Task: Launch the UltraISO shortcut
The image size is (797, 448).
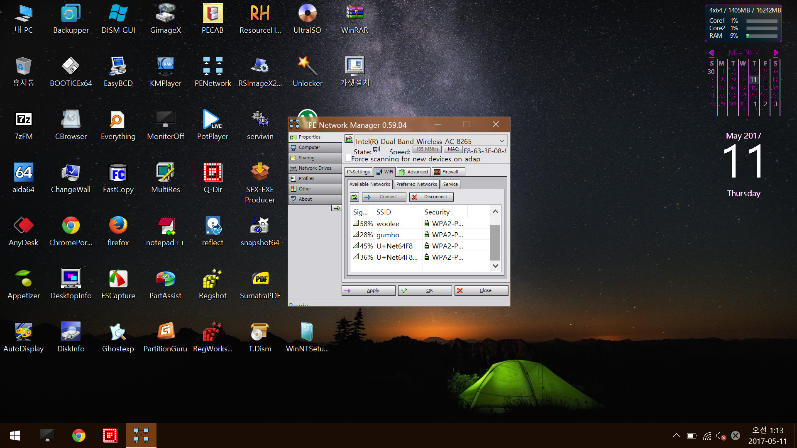Action: [307, 19]
